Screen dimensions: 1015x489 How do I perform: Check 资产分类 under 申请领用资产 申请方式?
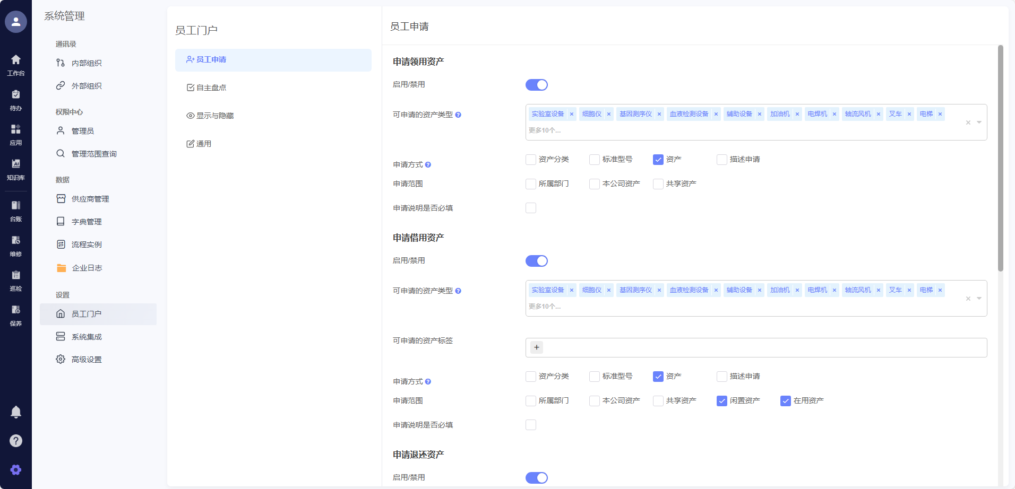click(x=531, y=160)
